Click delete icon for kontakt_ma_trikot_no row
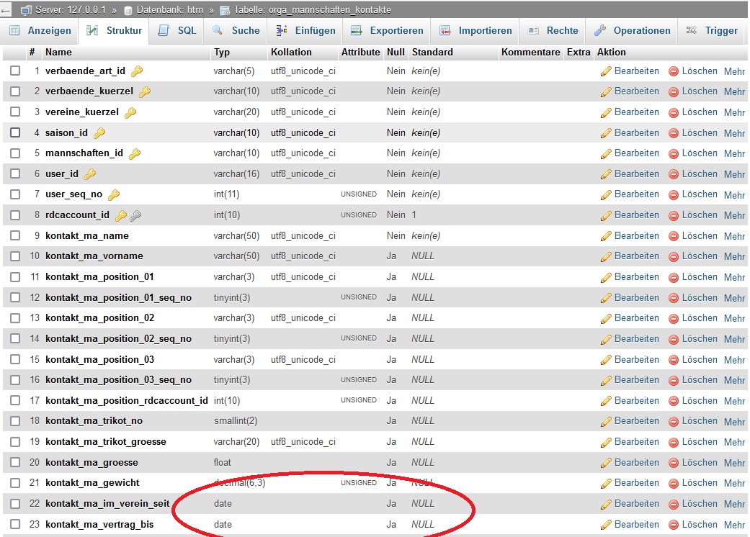 pos(674,421)
